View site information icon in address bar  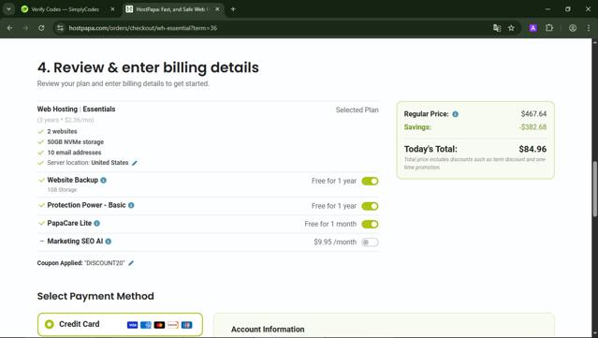(x=60, y=28)
